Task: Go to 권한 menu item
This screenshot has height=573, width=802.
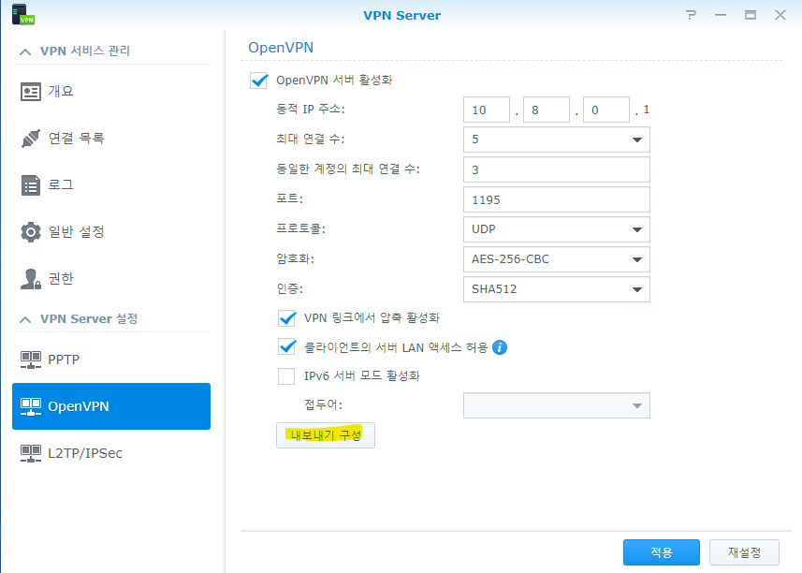Action: coord(111,279)
